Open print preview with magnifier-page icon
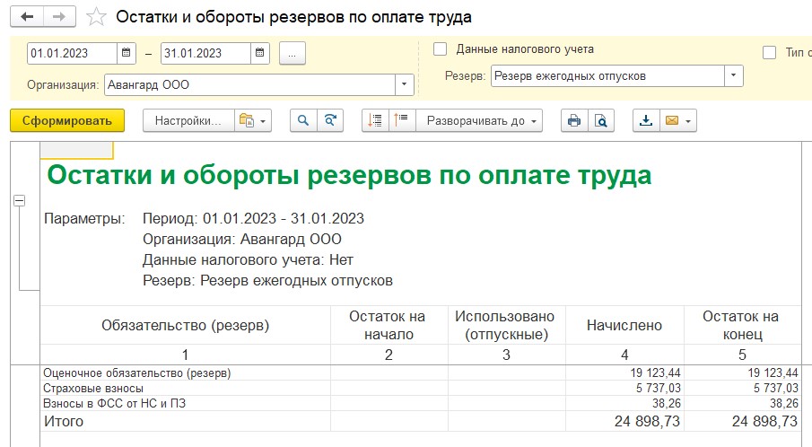This screenshot has width=812, height=447. point(601,120)
